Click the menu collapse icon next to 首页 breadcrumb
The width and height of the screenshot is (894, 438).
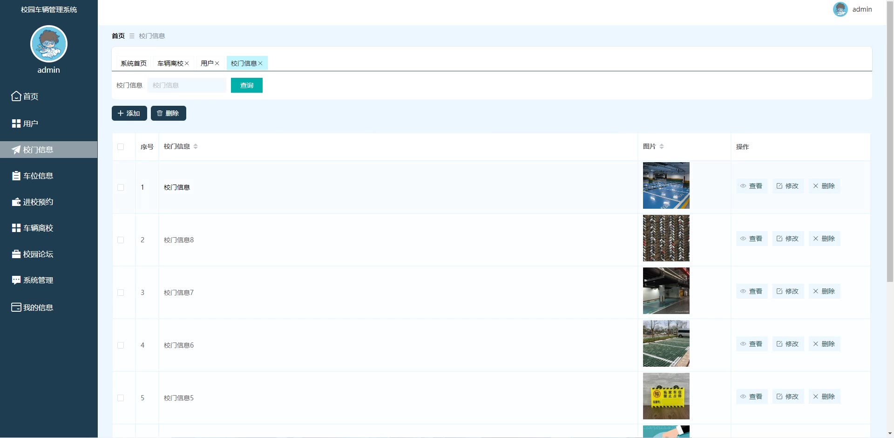[132, 36]
